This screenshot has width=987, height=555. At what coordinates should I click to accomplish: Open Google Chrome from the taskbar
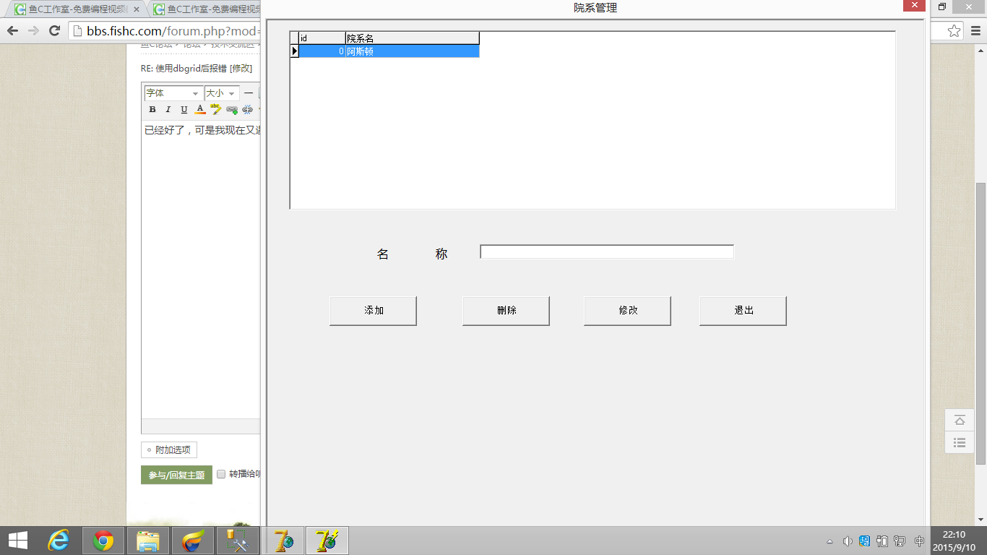click(x=103, y=541)
